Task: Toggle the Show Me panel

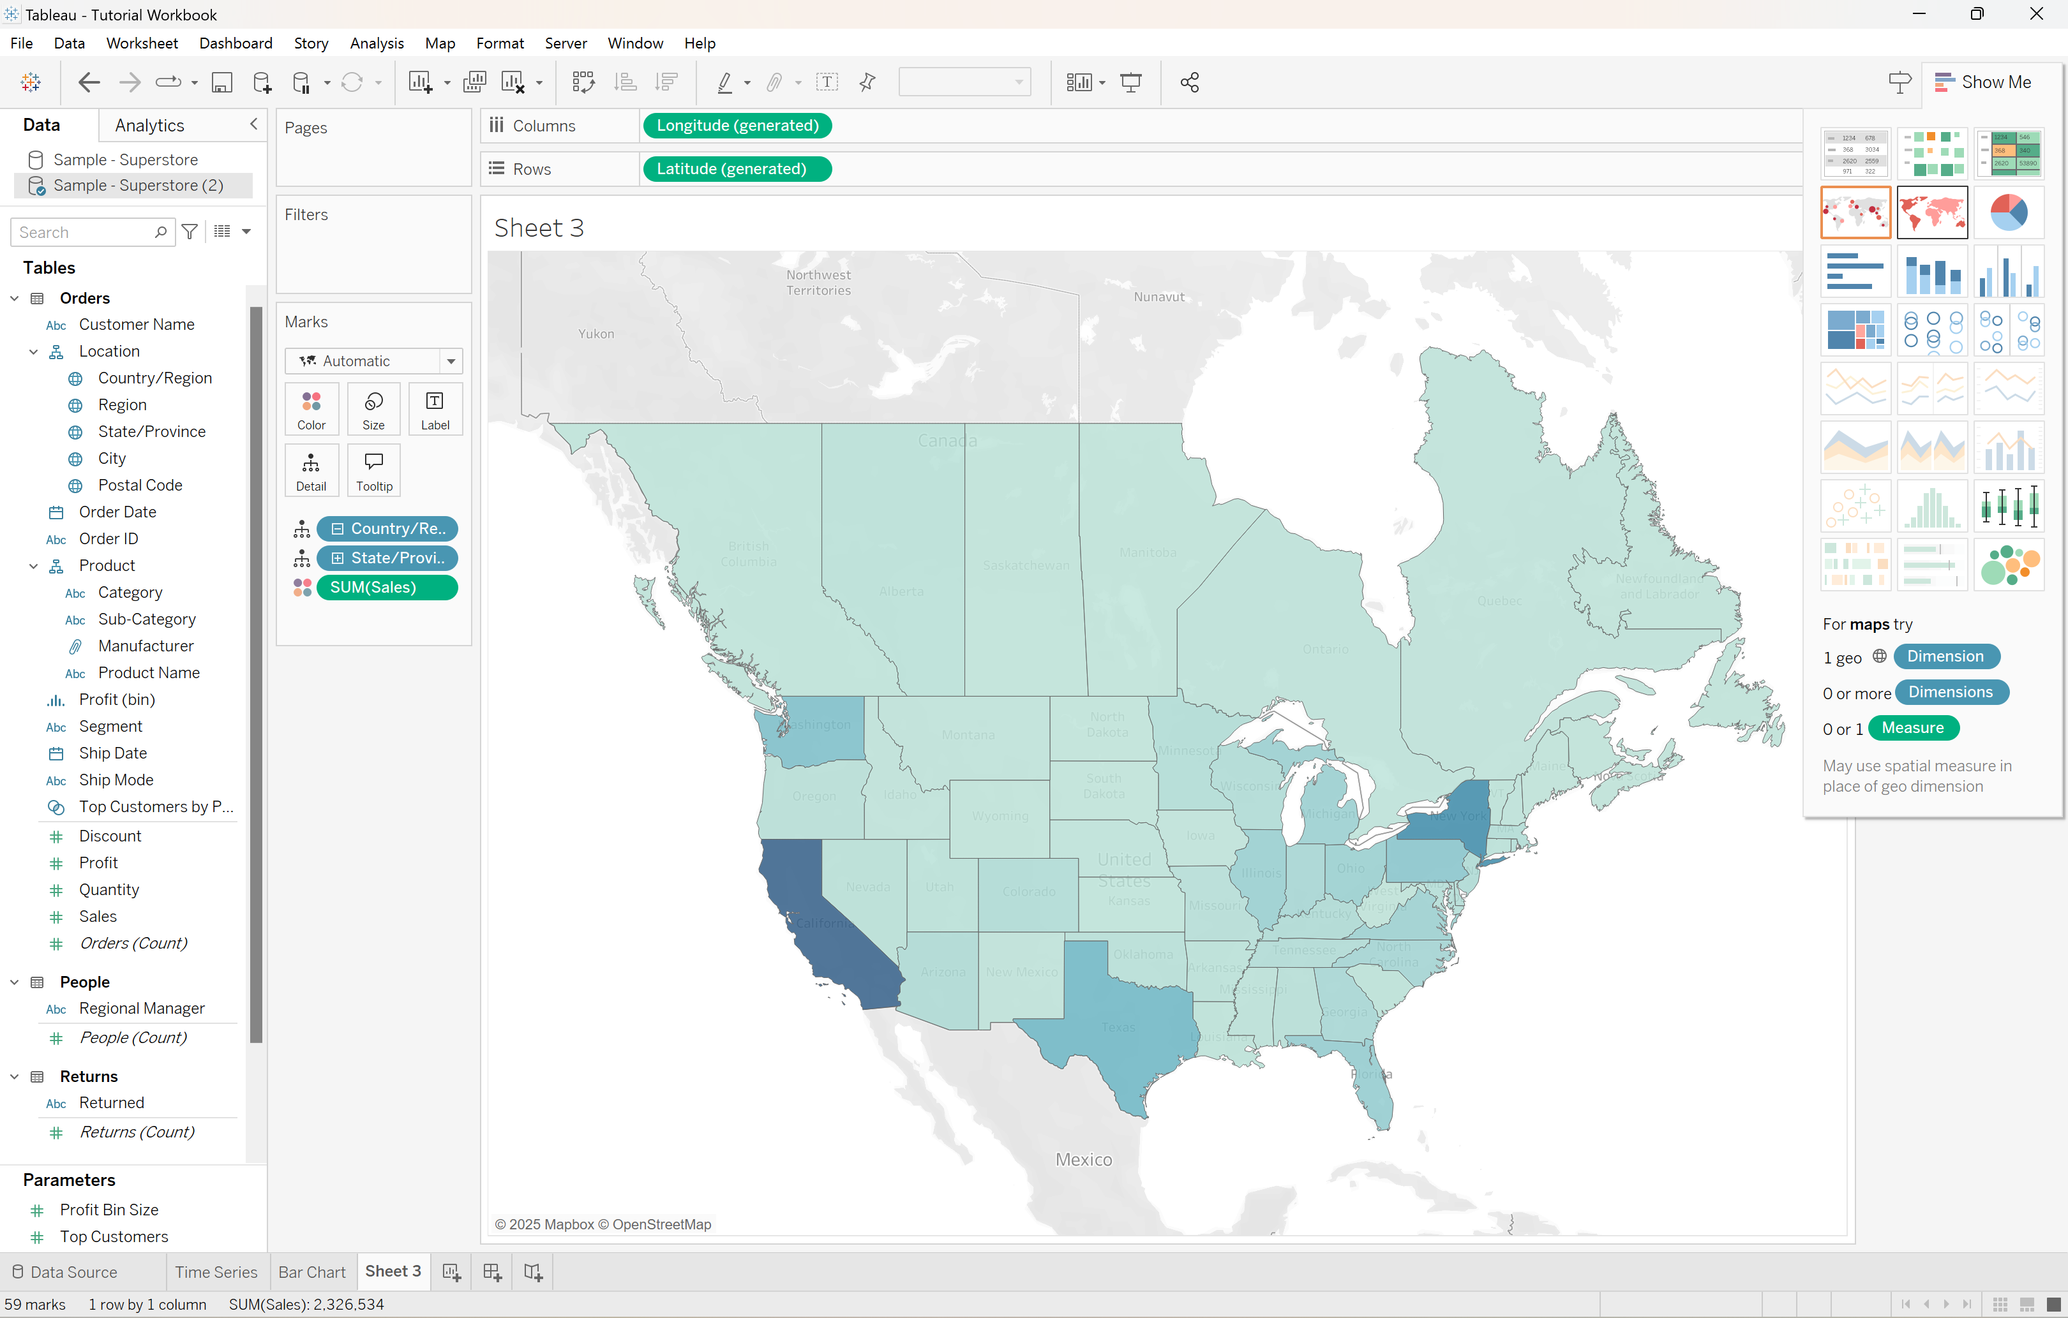Action: [1983, 82]
